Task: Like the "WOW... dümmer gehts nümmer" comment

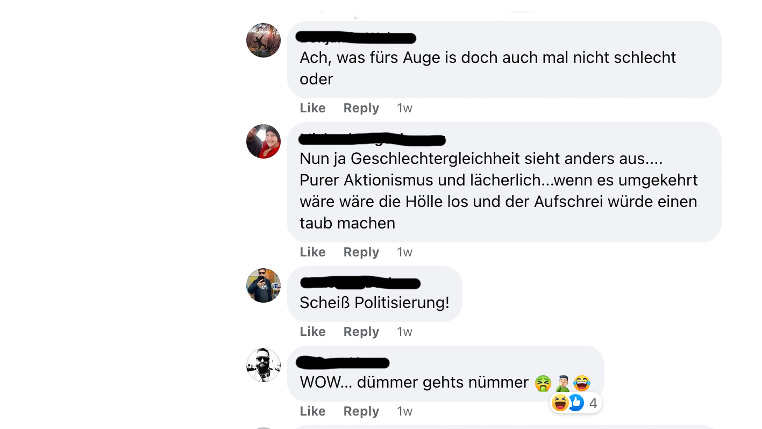Action: (x=312, y=411)
